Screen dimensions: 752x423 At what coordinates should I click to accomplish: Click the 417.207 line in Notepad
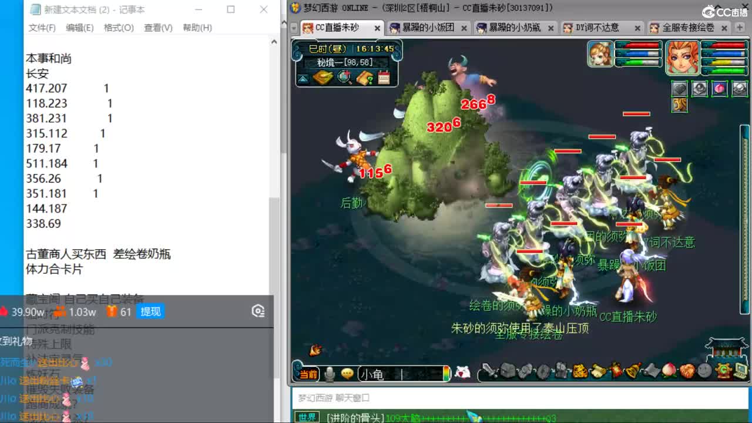coord(68,88)
